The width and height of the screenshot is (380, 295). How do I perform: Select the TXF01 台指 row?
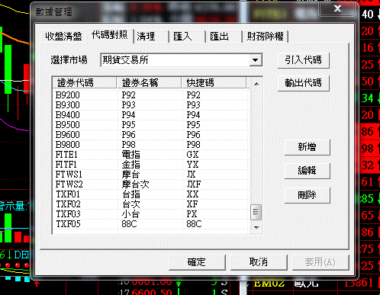pyautogui.click(x=150, y=194)
